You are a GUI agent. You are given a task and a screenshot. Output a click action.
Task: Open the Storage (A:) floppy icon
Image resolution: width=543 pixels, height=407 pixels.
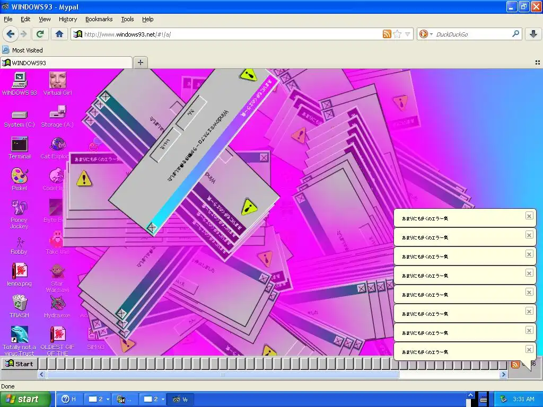[57, 117]
